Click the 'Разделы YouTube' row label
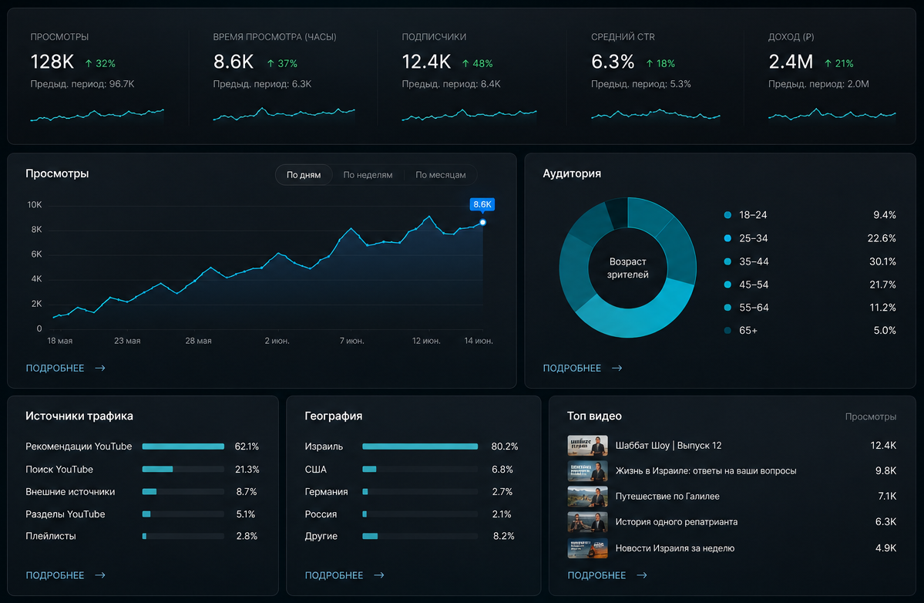The height and width of the screenshot is (603, 924). 66,514
